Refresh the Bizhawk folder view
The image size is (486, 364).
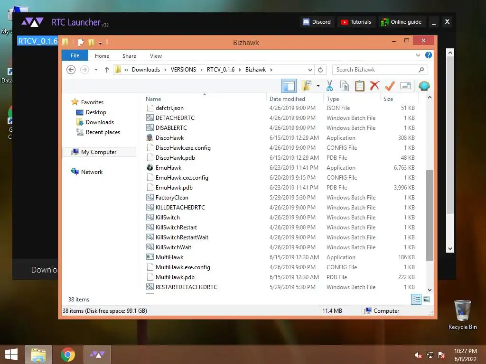[x=320, y=70]
